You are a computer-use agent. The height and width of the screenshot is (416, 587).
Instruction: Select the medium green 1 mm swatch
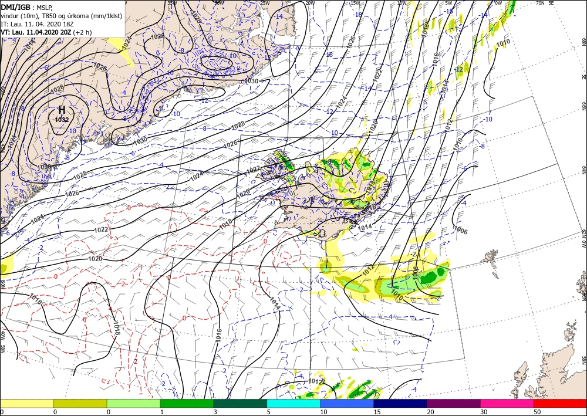pos(187,403)
